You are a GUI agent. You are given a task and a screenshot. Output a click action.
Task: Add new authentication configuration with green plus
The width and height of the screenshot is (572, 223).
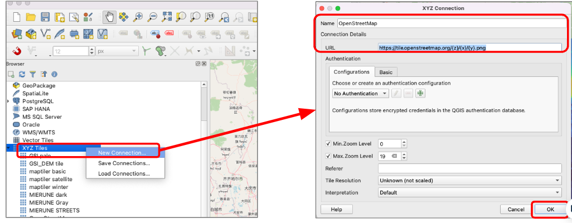click(x=420, y=94)
